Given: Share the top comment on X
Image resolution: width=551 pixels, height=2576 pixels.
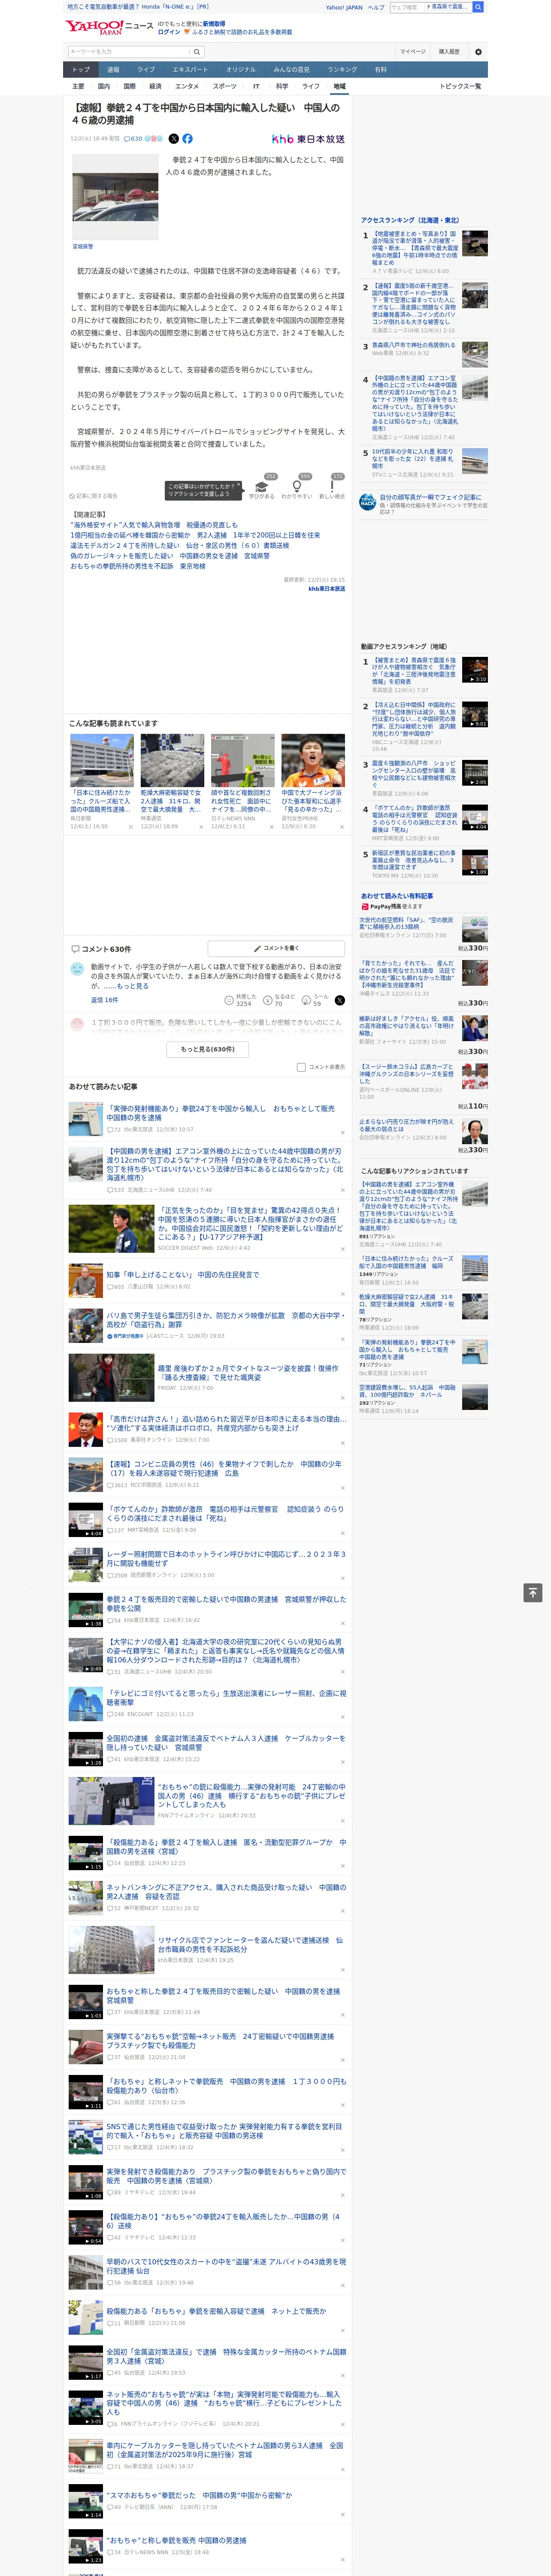Looking at the screenshot, I should (x=339, y=1000).
